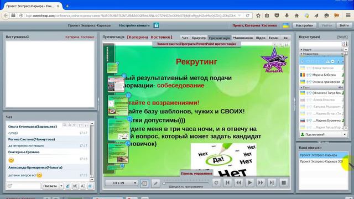This screenshot has width=354, height=199.
Task: Bookmark page with browser star icon
Action: [258, 15]
